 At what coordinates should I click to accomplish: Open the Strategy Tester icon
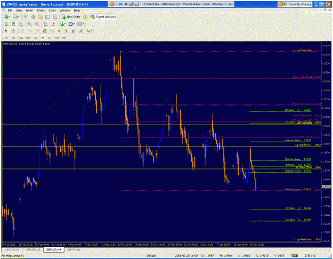pos(55,17)
